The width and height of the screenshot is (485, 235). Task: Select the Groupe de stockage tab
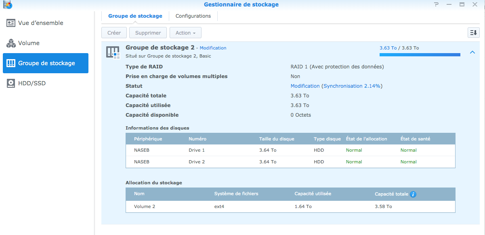coord(135,16)
